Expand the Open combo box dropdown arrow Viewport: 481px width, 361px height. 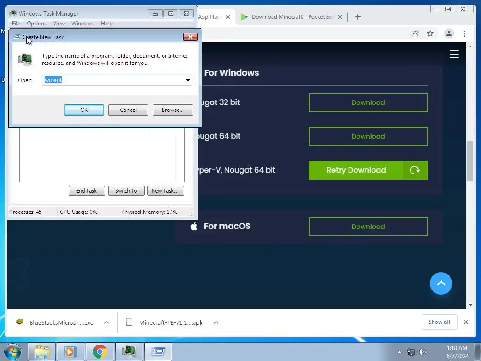[188, 80]
